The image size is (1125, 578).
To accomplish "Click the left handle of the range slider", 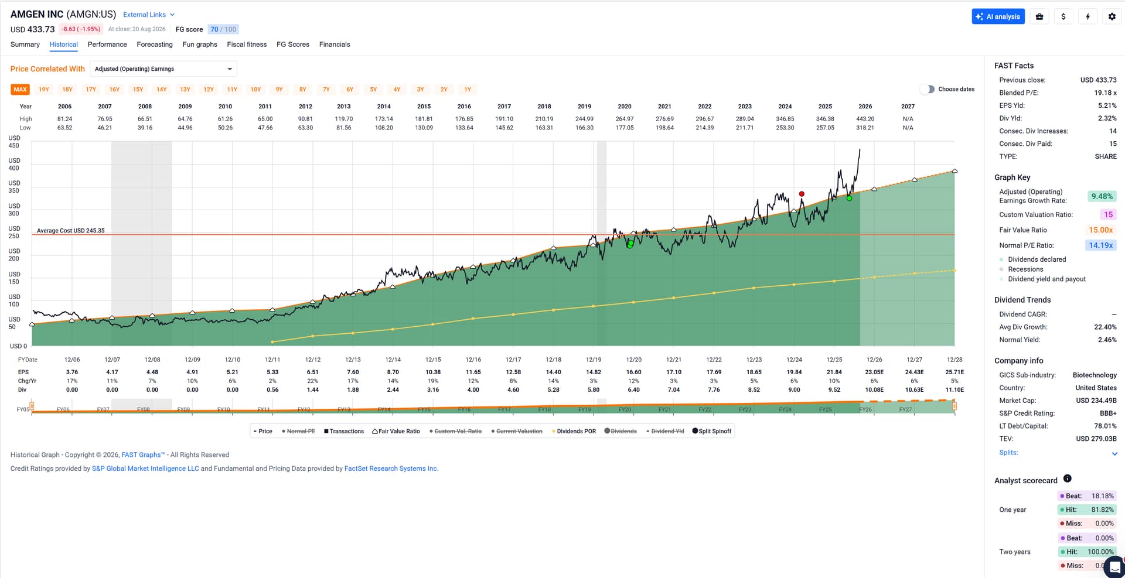I will click(32, 405).
